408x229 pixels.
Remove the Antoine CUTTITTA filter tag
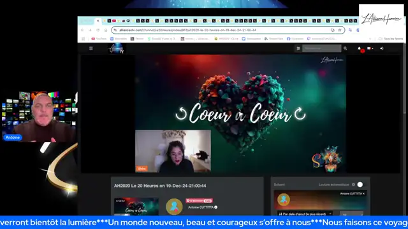coord(364,193)
